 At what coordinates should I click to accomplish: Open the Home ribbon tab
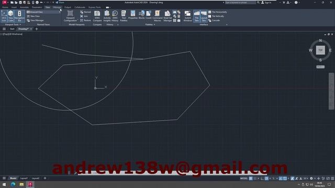[x=5, y=7]
